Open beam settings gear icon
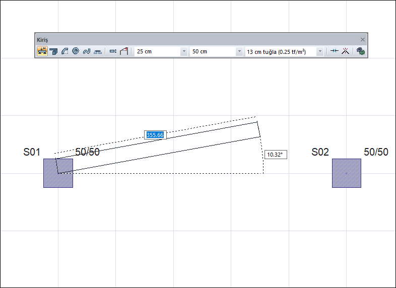 point(360,51)
